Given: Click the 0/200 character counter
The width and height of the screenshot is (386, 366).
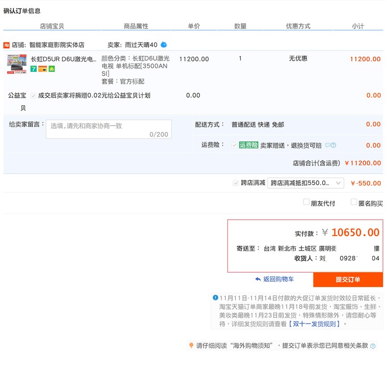Looking at the screenshot, I should pyautogui.click(x=159, y=134).
